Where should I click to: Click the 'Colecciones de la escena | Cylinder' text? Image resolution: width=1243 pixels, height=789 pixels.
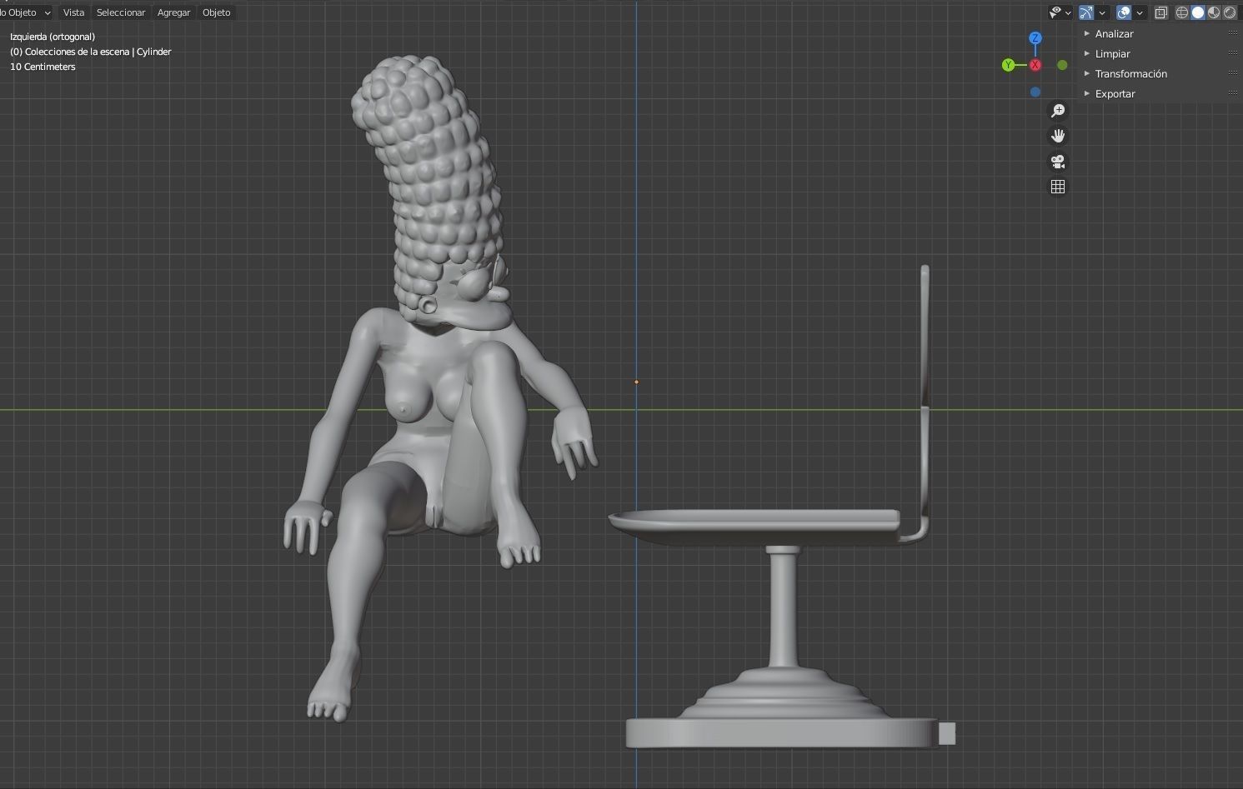click(x=98, y=52)
